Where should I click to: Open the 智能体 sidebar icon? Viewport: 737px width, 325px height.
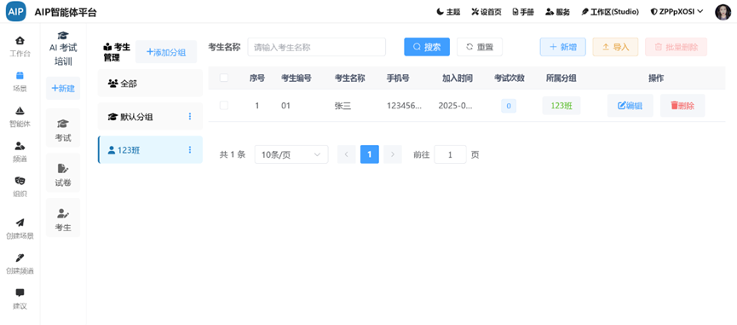click(x=20, y=111)
